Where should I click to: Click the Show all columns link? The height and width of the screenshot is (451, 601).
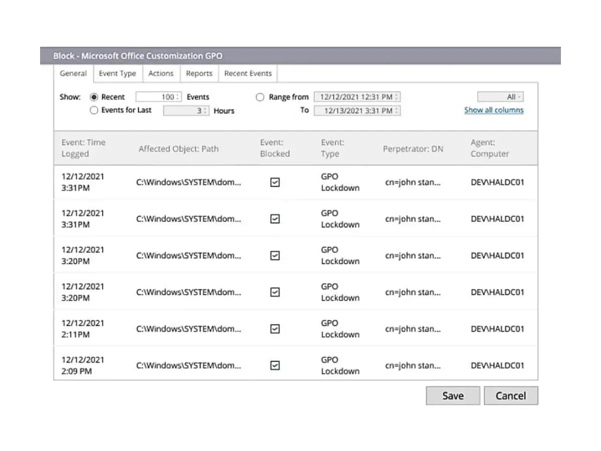(x=494, y=110)
